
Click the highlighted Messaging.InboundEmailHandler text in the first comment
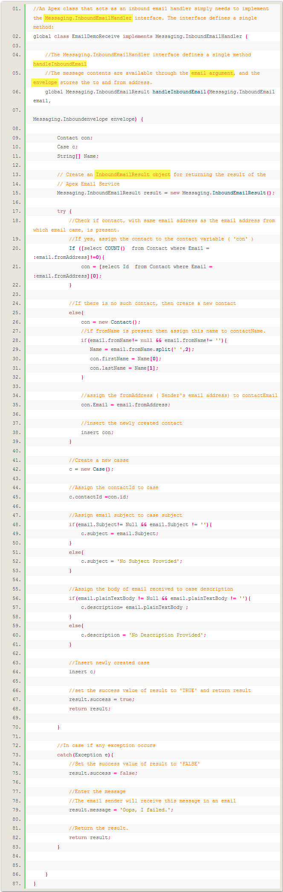coord(88,18)
